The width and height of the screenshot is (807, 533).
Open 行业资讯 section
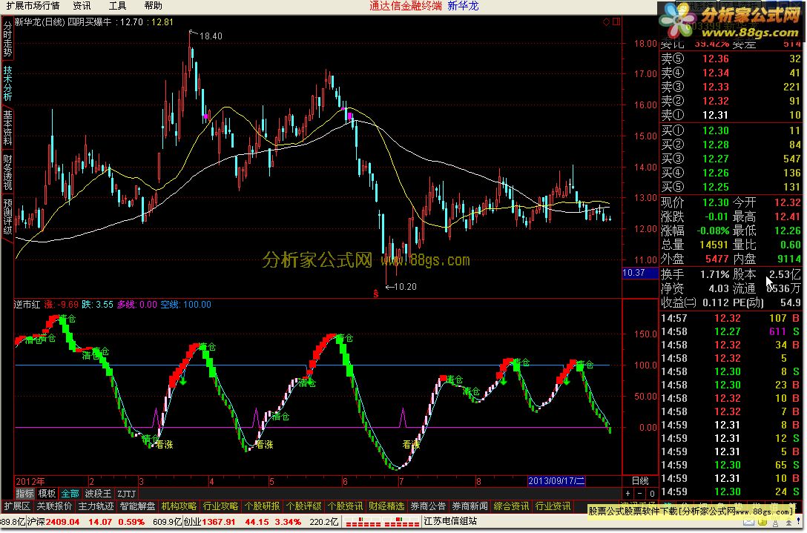(553, 507)
